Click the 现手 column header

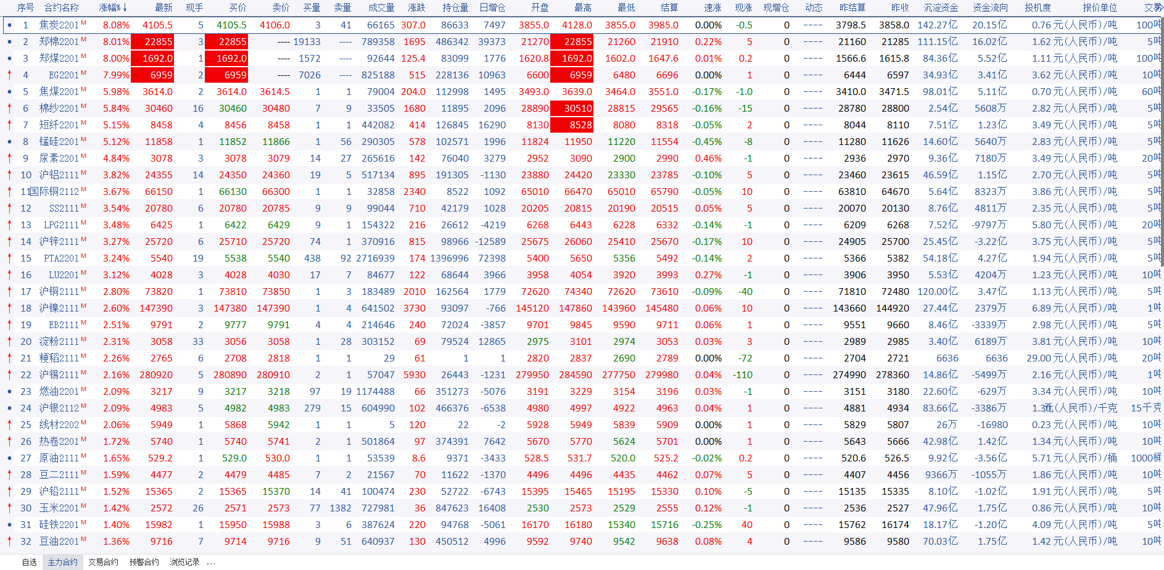click(194, 7)
